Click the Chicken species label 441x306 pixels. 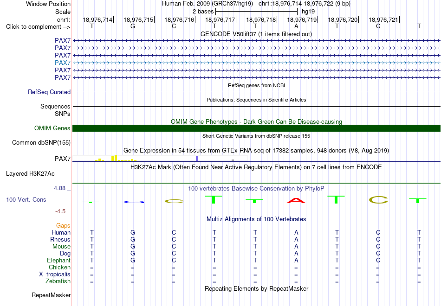coord(59,267)
